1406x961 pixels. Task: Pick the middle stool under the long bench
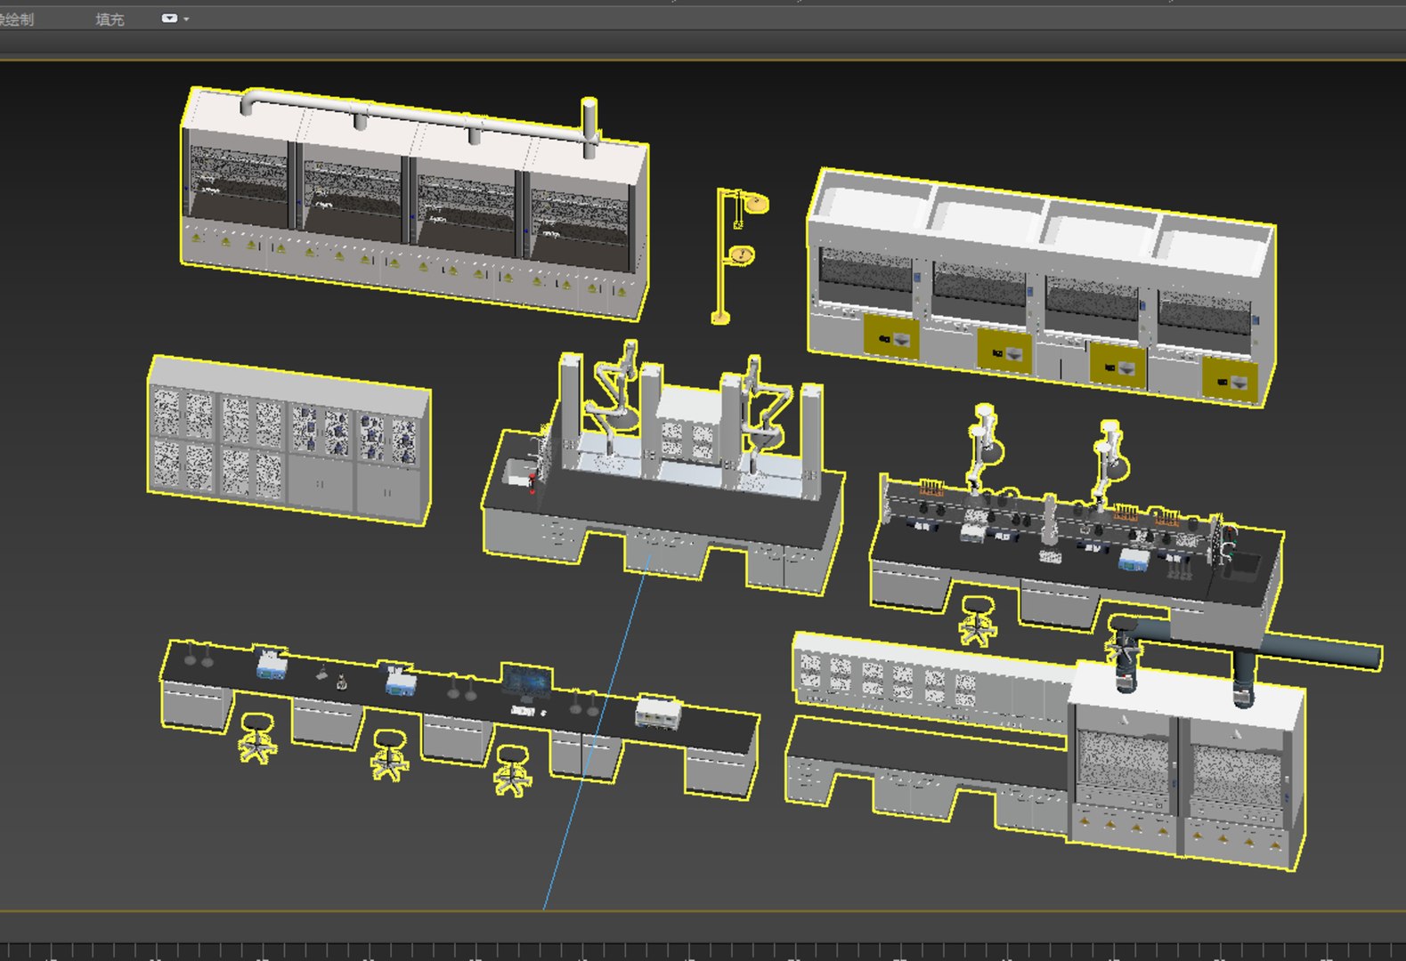(x=388, y=755)
